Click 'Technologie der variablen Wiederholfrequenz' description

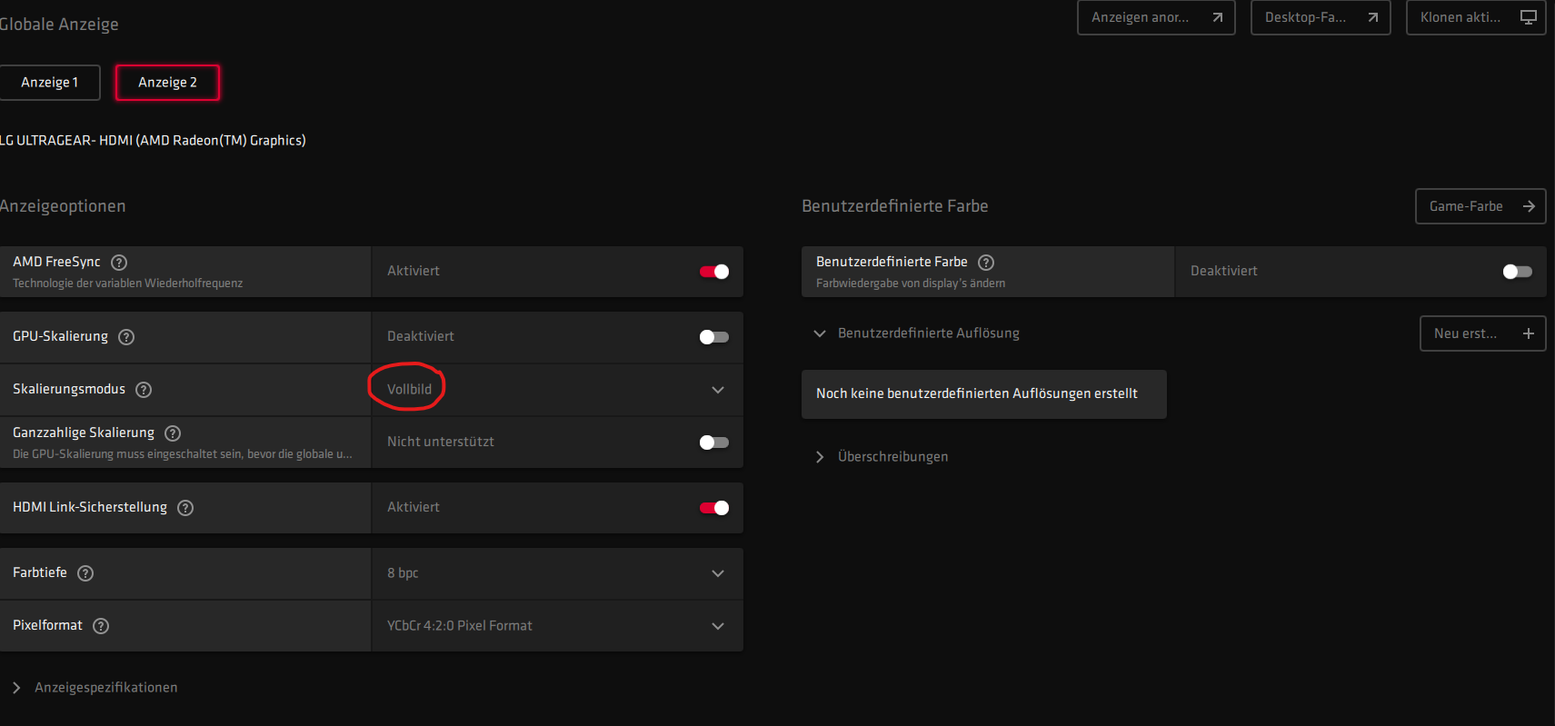[x=128, y=283]
